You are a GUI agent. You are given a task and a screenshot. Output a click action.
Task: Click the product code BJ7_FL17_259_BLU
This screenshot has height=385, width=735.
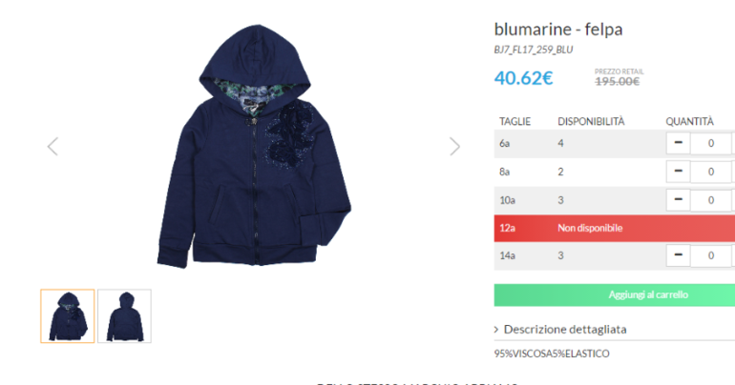(x=534, y=50)
